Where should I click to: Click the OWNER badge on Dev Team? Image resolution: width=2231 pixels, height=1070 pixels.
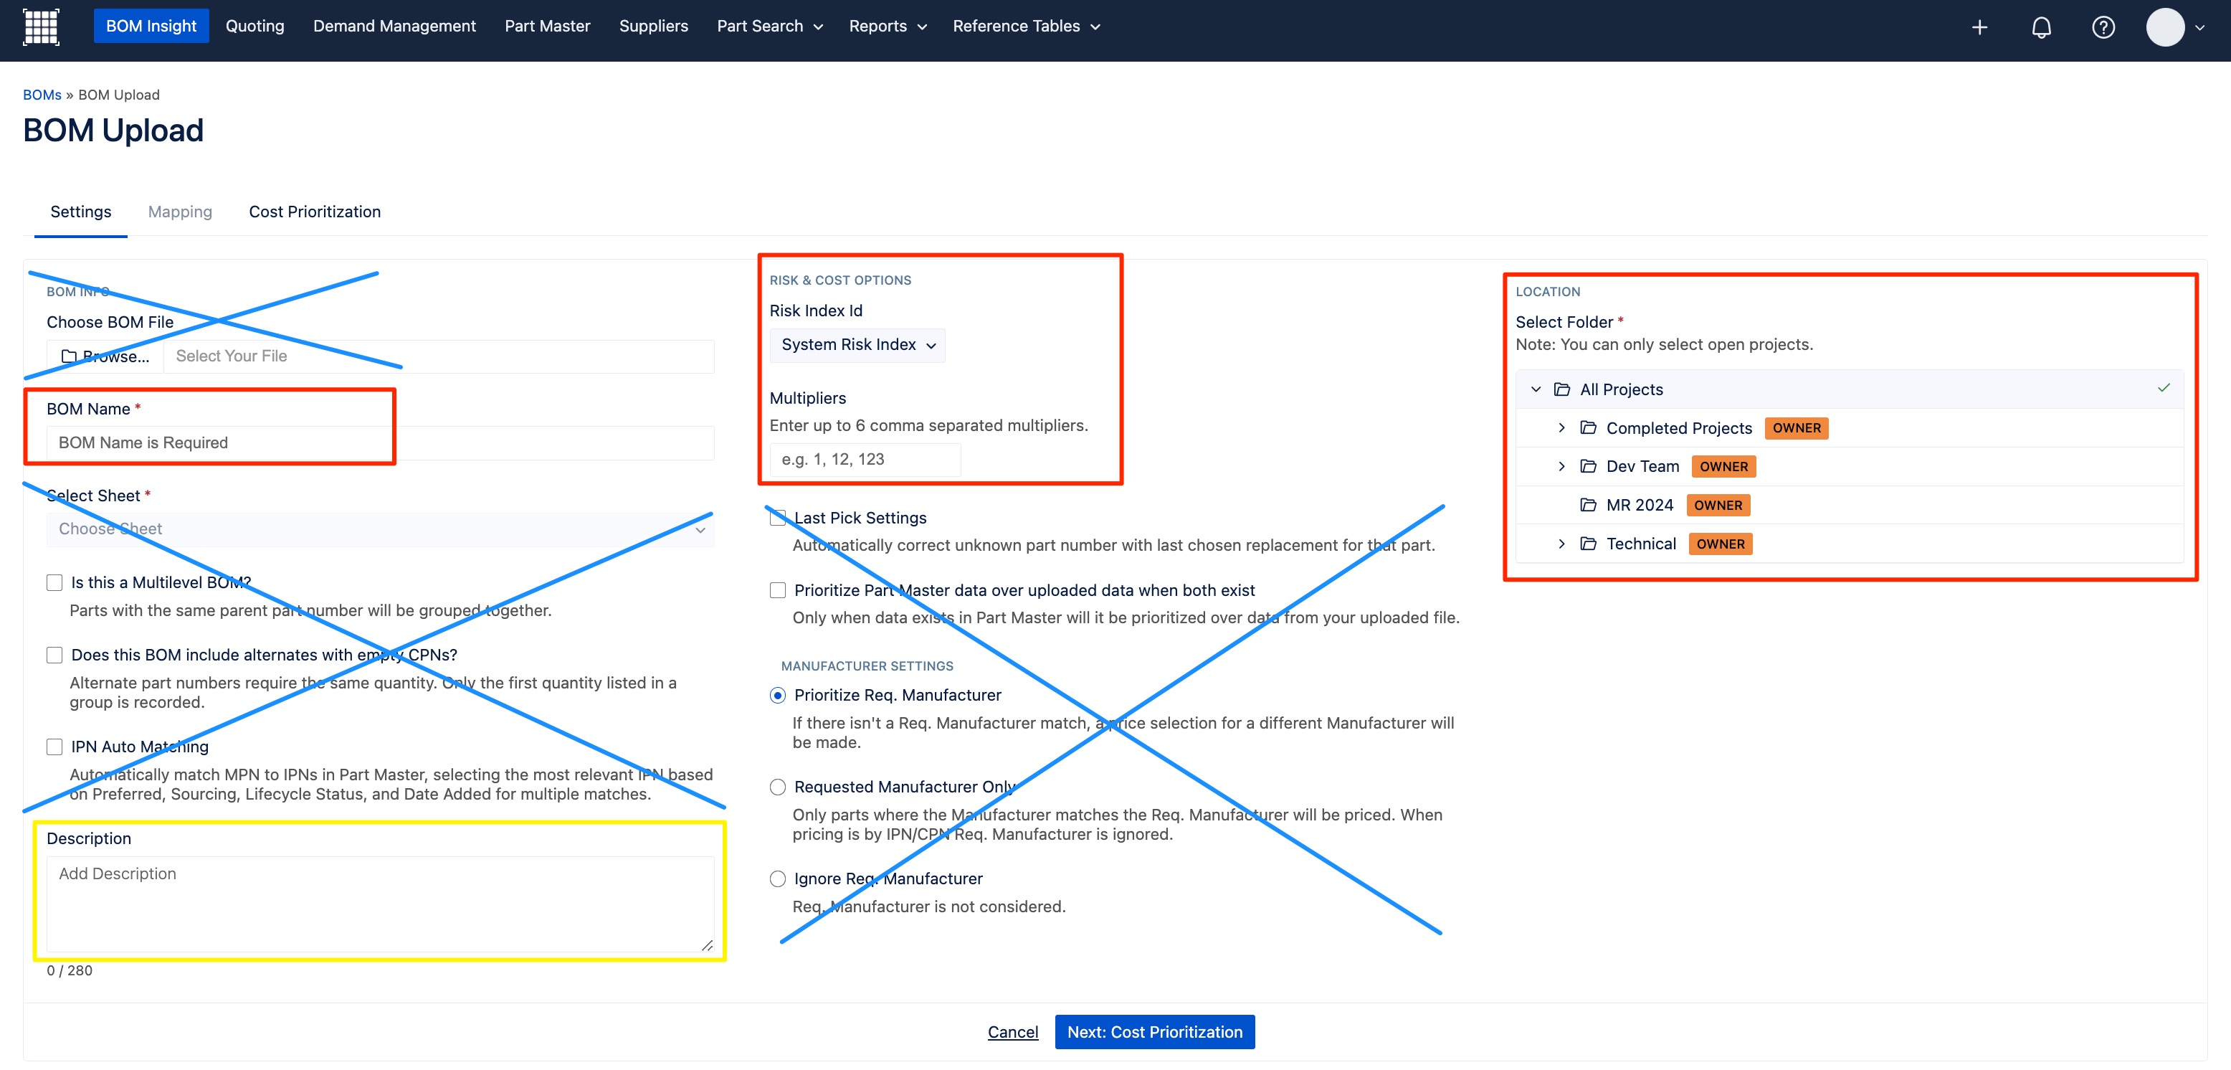click(x=1723, y=466)
